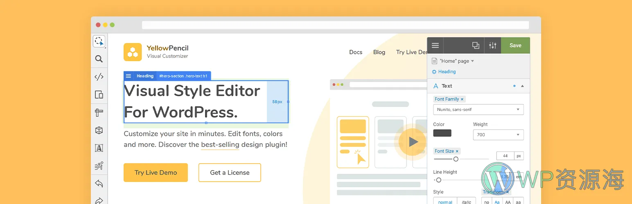Click the document icon next to "Home" page

[x=435, y=61]
